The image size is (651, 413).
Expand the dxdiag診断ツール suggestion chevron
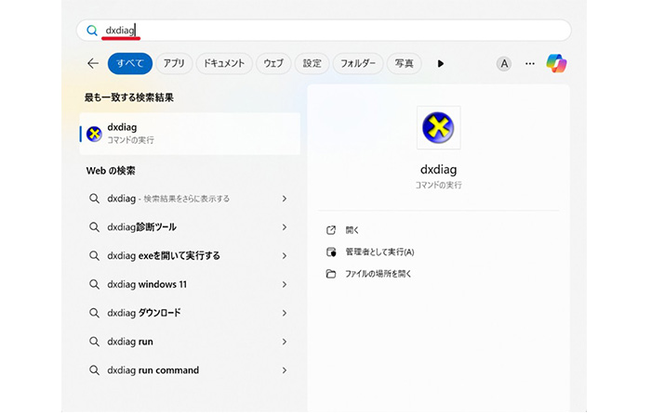[285, 227]
